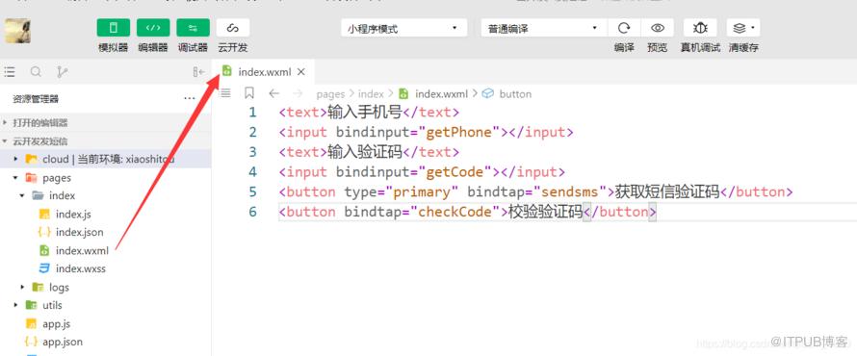The height and width of the screenshot is (356, 857).
Task: Open the source control branch icon
Action: point(62,71)
